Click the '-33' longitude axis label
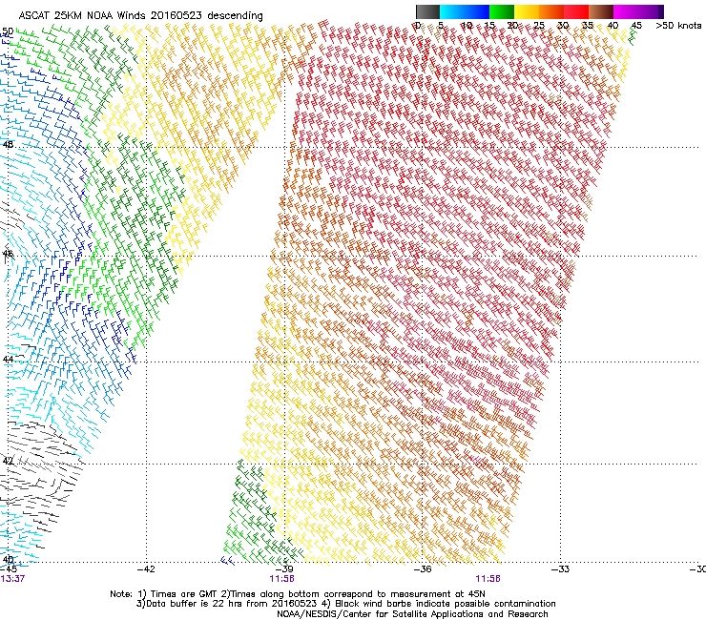The width and height of the screenshot is (706, 620). (560, 568)
